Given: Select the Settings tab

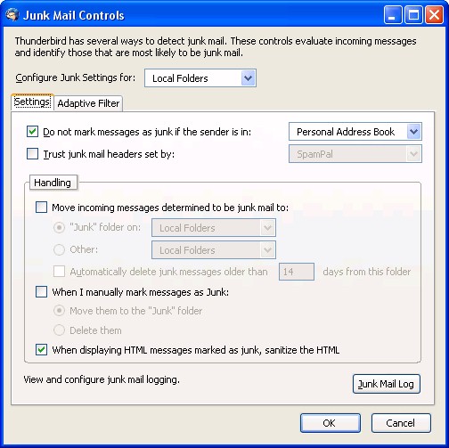Looking at the screenshot, I should coord(32,102).
